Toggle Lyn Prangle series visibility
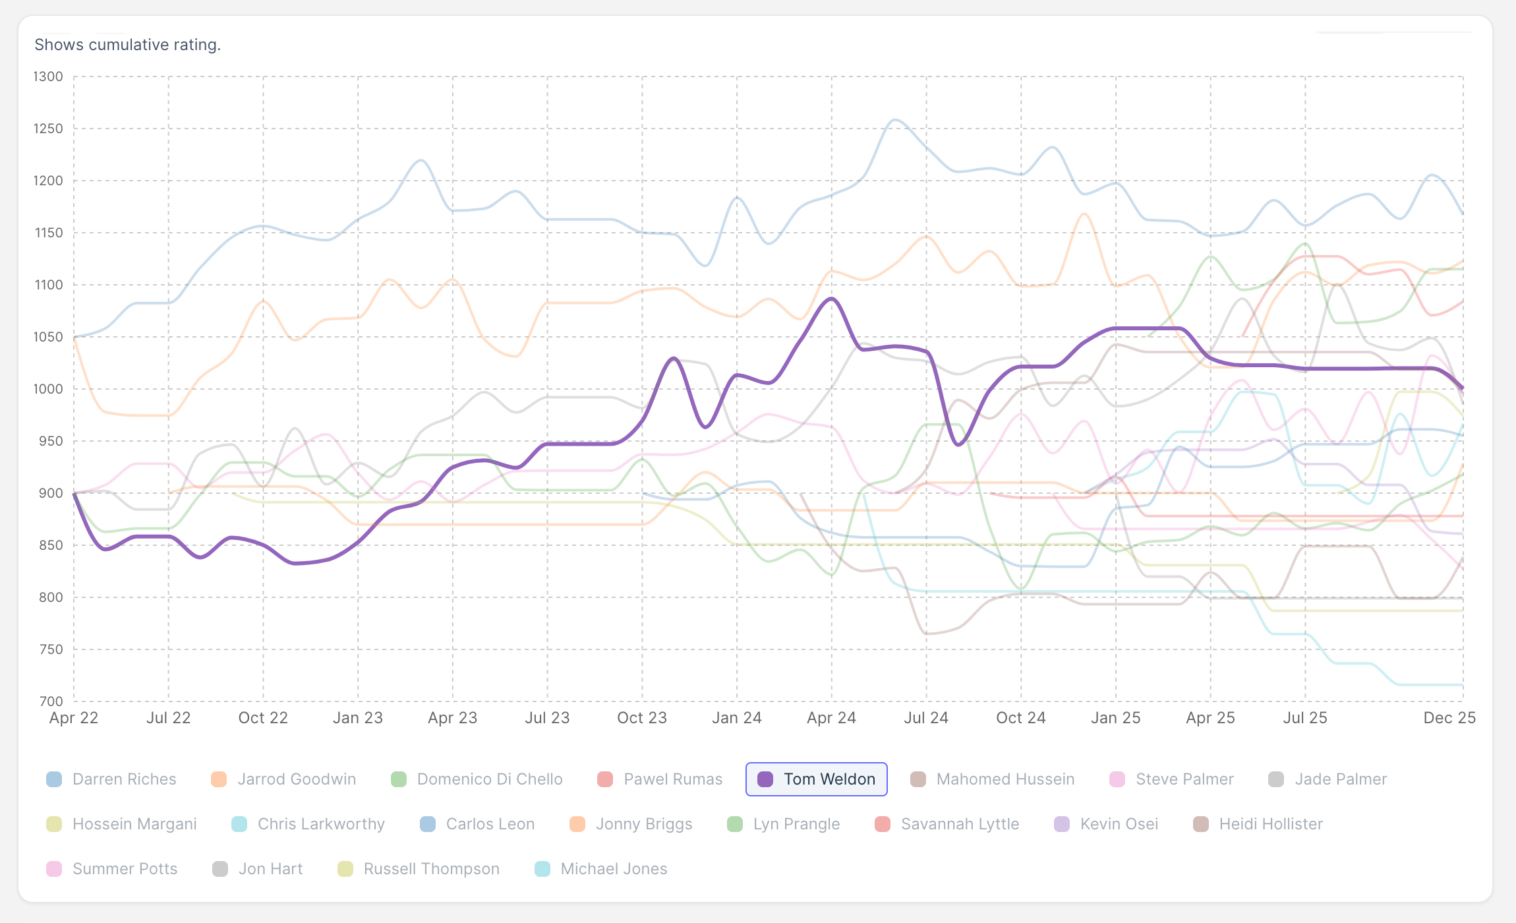This screenshot has width=1516, height=923. coord(783,824)
